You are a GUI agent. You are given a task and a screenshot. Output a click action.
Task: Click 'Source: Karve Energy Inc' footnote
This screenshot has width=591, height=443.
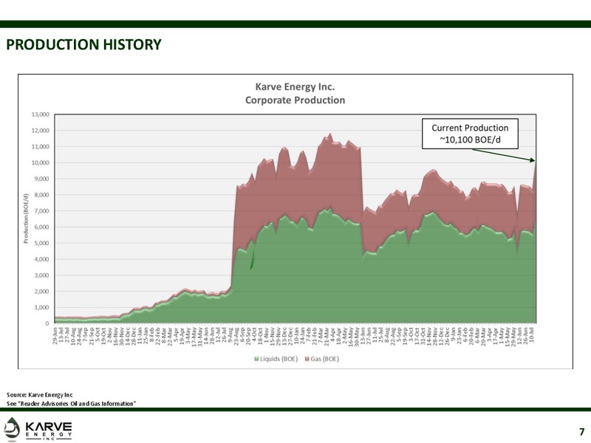pos(40,395)
